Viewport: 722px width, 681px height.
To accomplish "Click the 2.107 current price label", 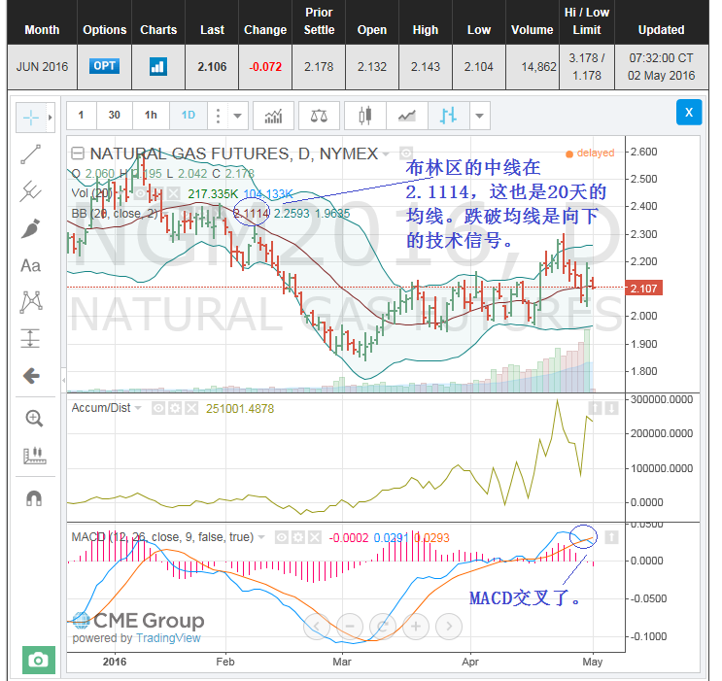I will point(644,289).
